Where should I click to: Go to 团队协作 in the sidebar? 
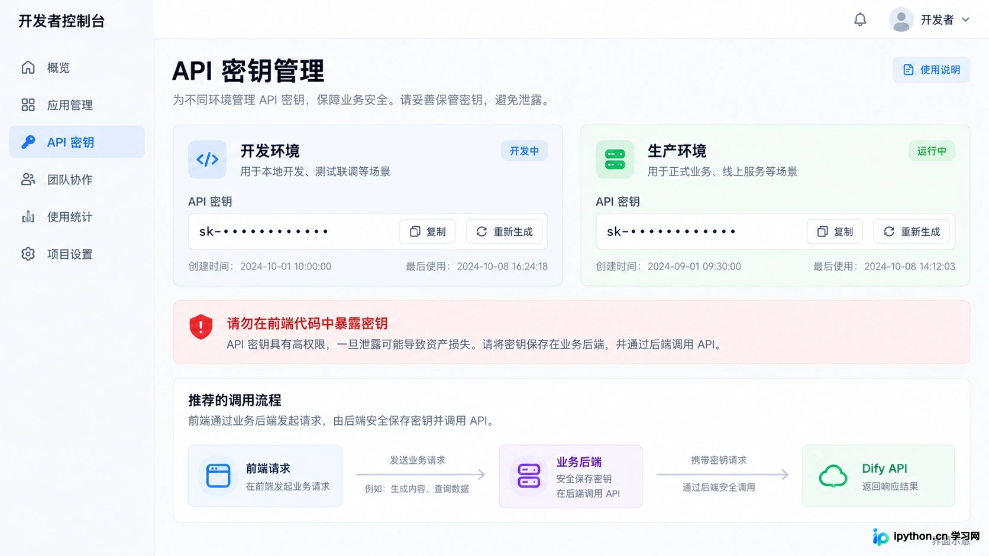pyautogui.click(x=77, y=180)
